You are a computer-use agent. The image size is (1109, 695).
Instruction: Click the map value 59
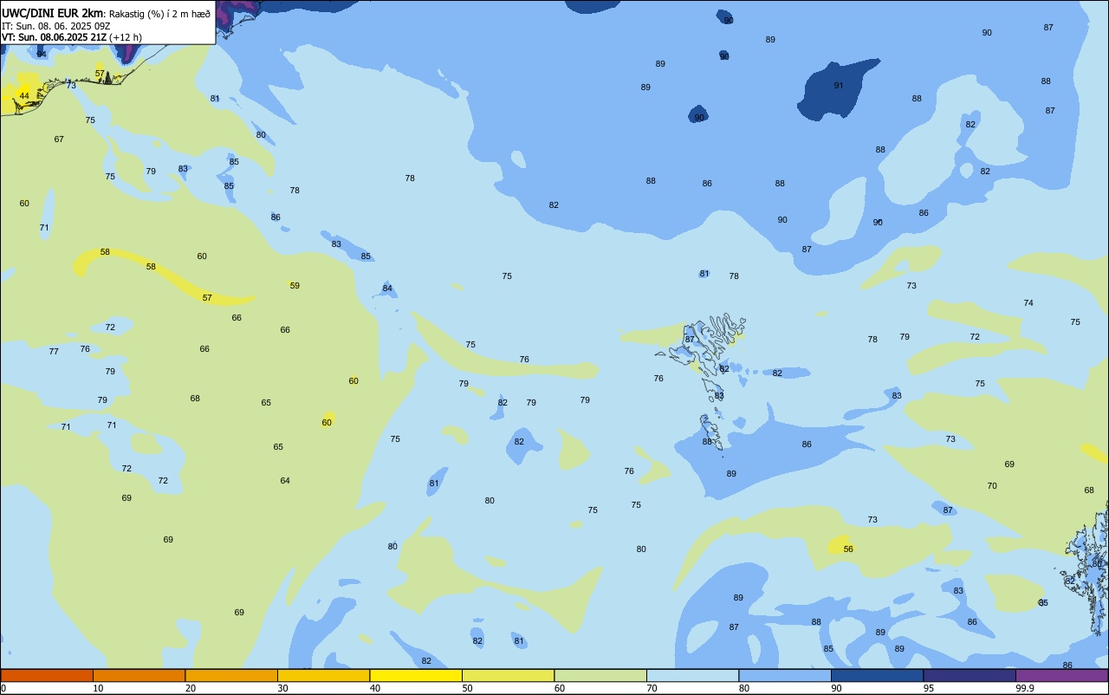coord(295,285)
